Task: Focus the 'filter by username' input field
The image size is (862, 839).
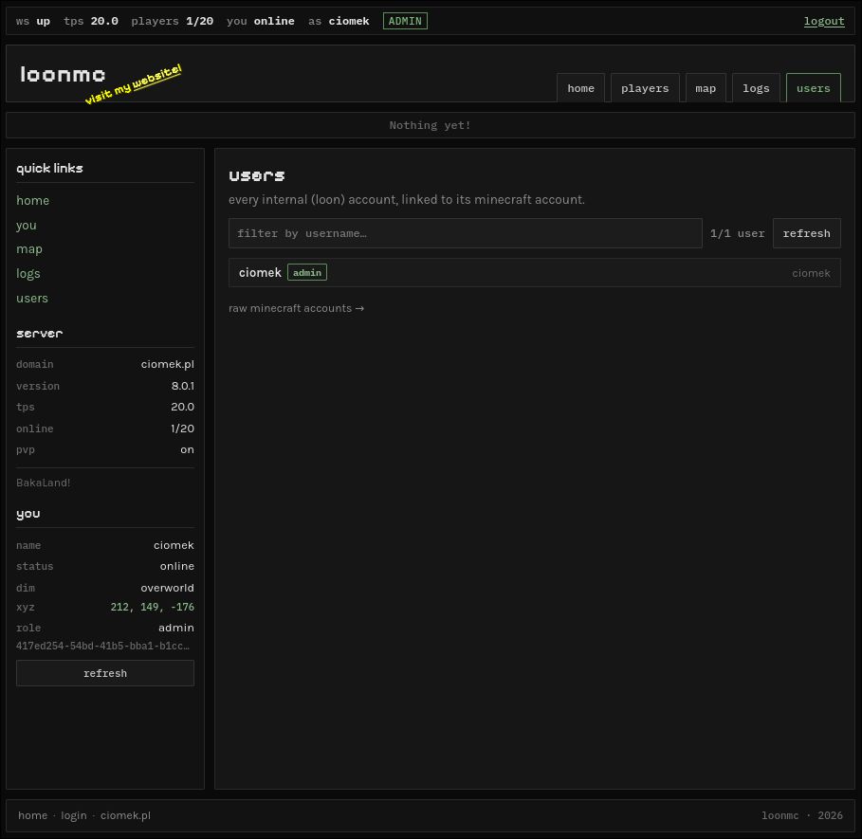Action: tap(465, 233)
